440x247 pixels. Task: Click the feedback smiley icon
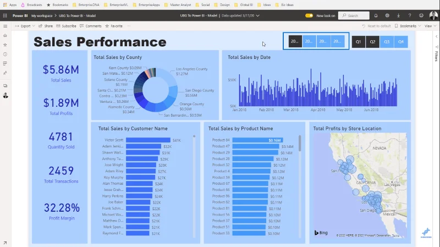tap(421, 16)
